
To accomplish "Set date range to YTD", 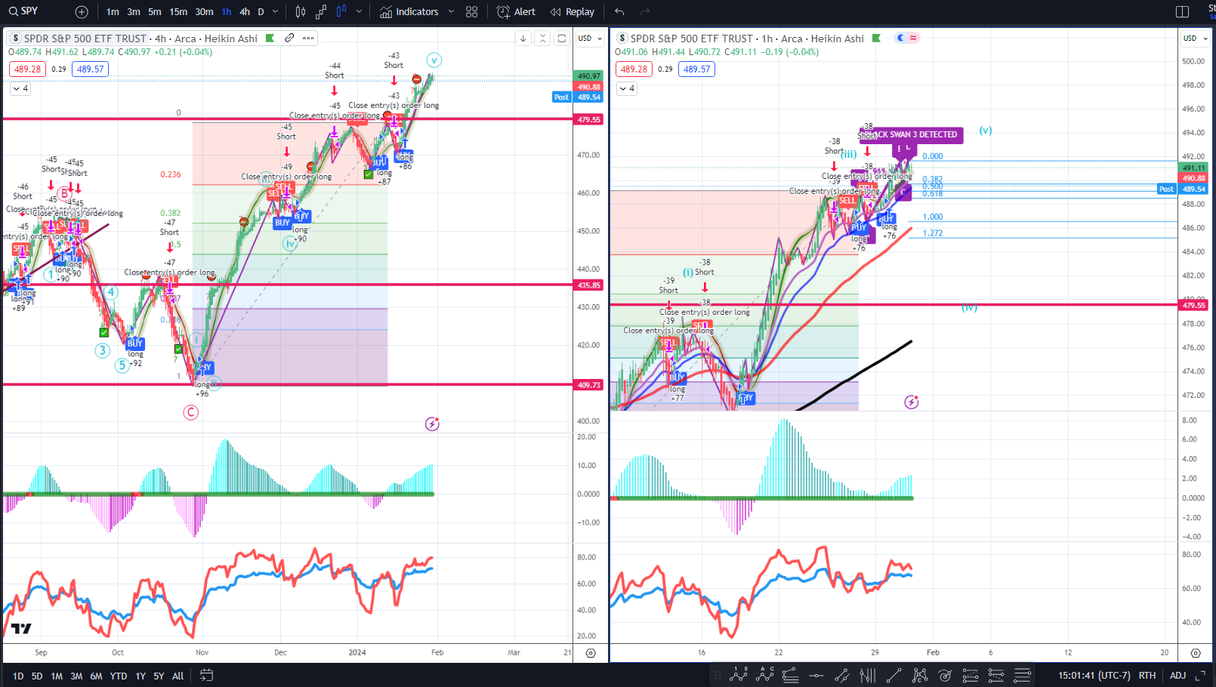I will [119, 676].
